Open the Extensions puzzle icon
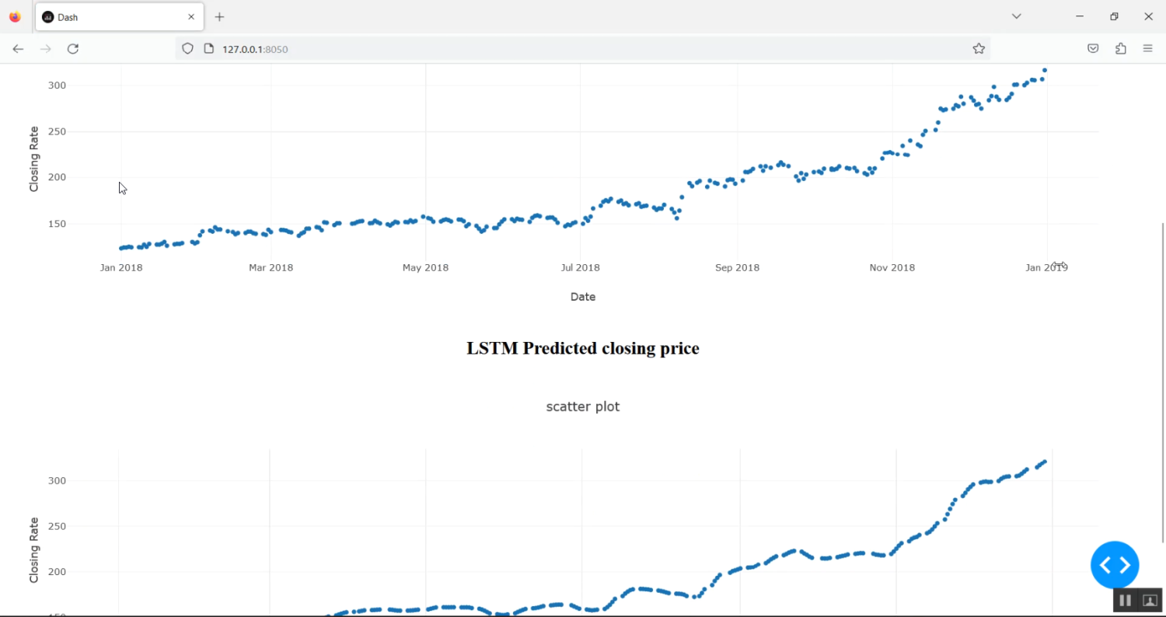 pos(1120,49)
